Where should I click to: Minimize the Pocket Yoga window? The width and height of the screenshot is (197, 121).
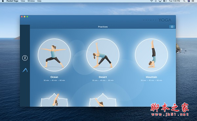pyautogui.click(x=24, y=17)
